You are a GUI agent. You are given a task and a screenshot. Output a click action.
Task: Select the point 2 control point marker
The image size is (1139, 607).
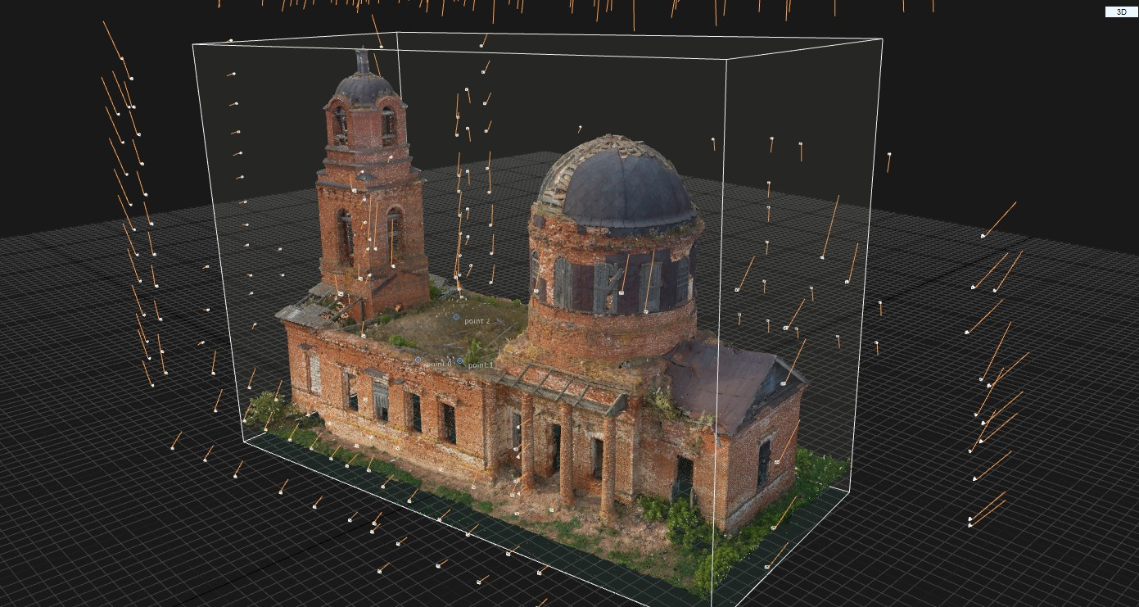click(x=456, y=316)
